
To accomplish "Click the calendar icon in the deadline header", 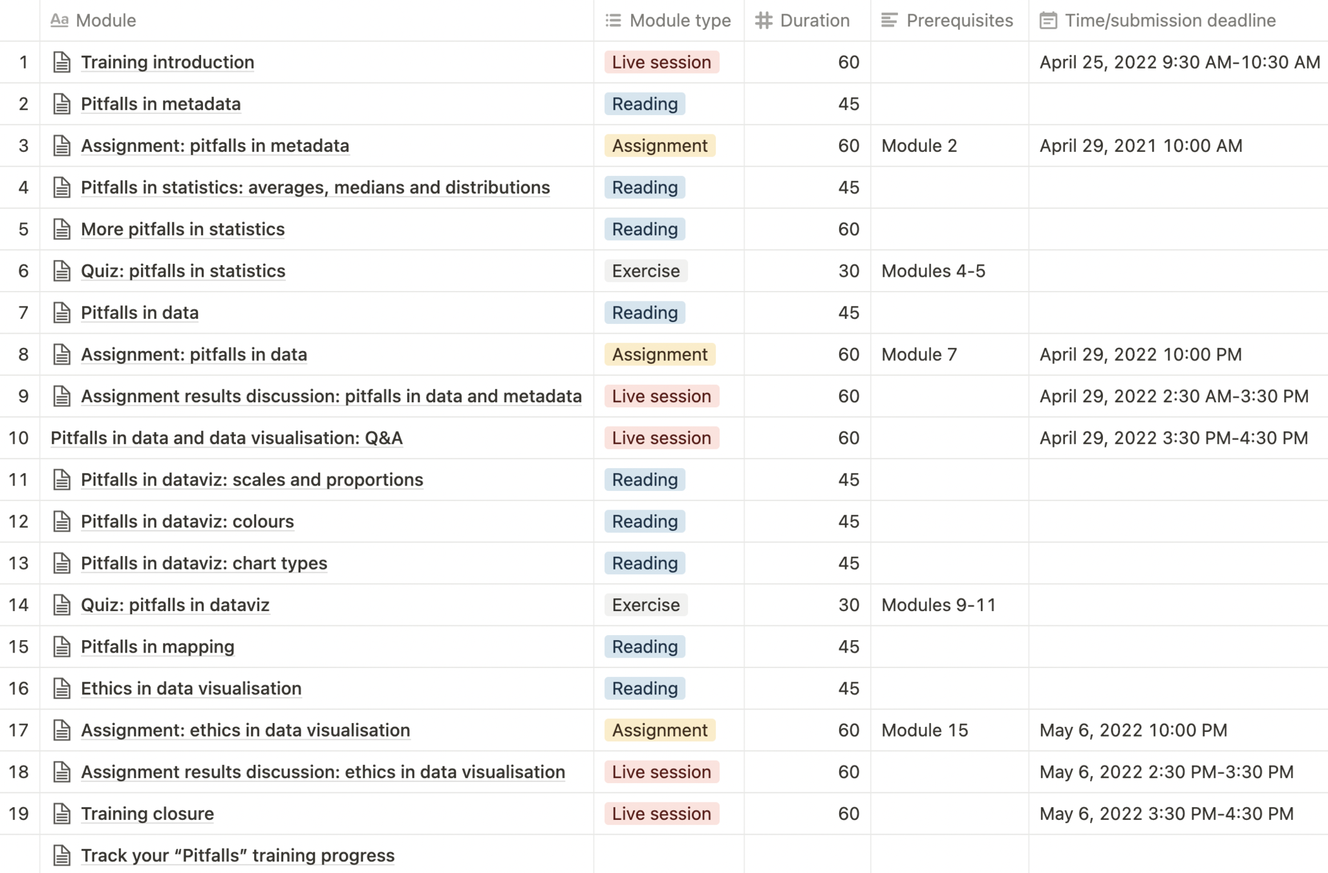I will (1048, 21).
